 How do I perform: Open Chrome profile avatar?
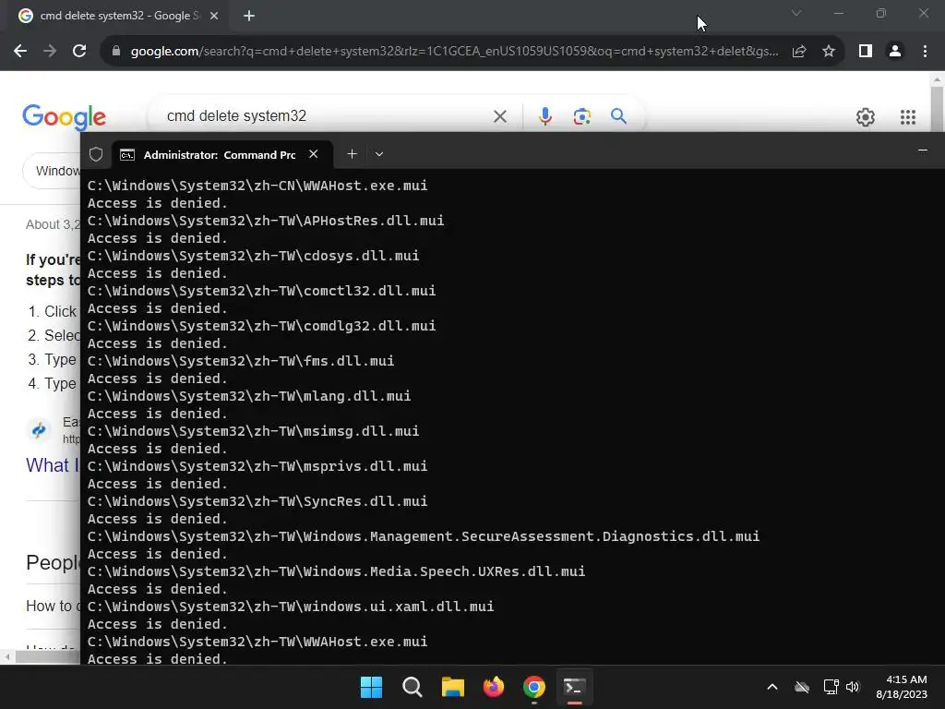coord(895,52)
